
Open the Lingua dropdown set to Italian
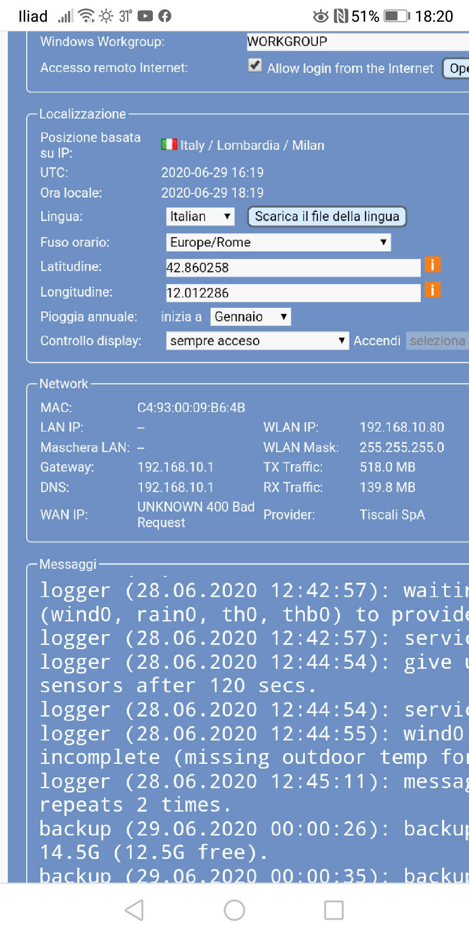[200, 216]
